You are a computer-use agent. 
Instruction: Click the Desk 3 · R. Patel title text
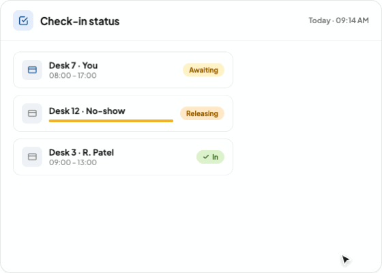pyautogui.click(x=81, y=153)
